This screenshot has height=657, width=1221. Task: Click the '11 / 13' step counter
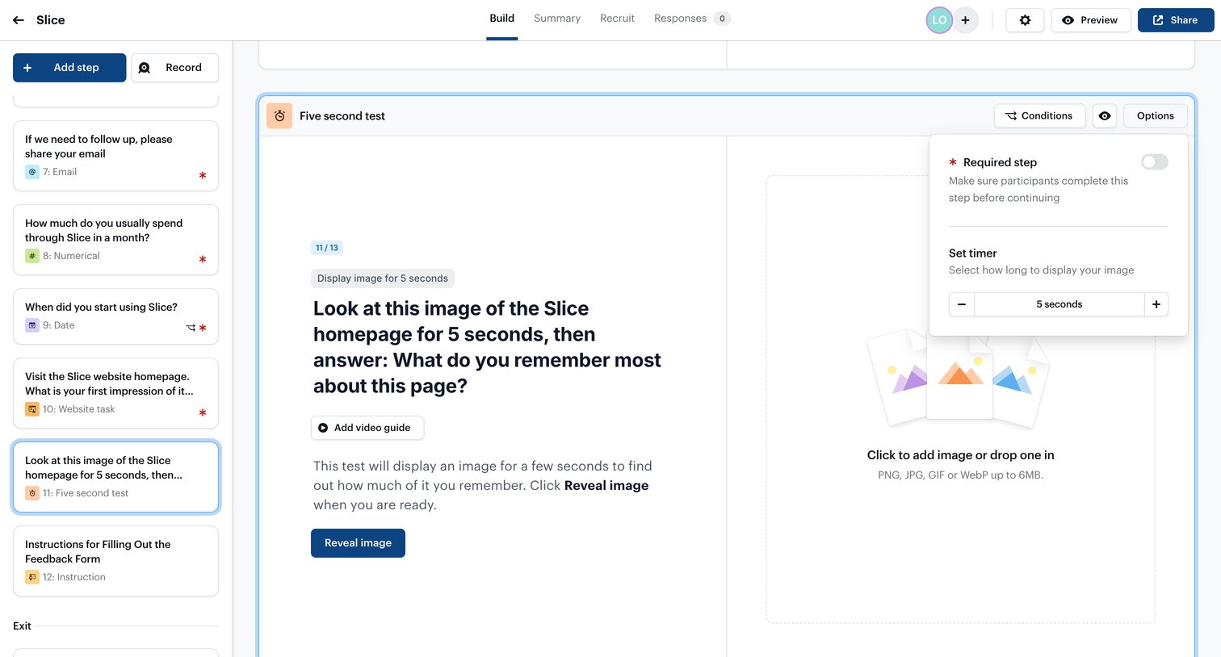pyautogui.click(x=327, y=248)
